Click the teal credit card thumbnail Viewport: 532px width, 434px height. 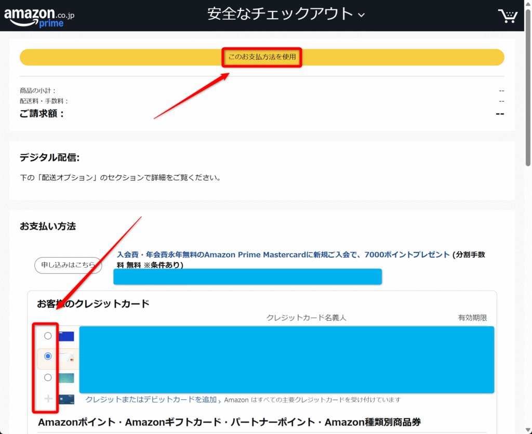coord(66,378)
